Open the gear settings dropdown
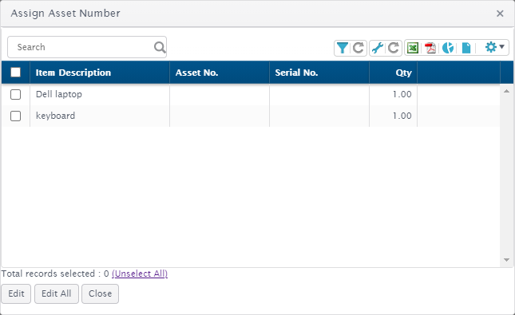This screenshot has height=315, width=515. 494,47
